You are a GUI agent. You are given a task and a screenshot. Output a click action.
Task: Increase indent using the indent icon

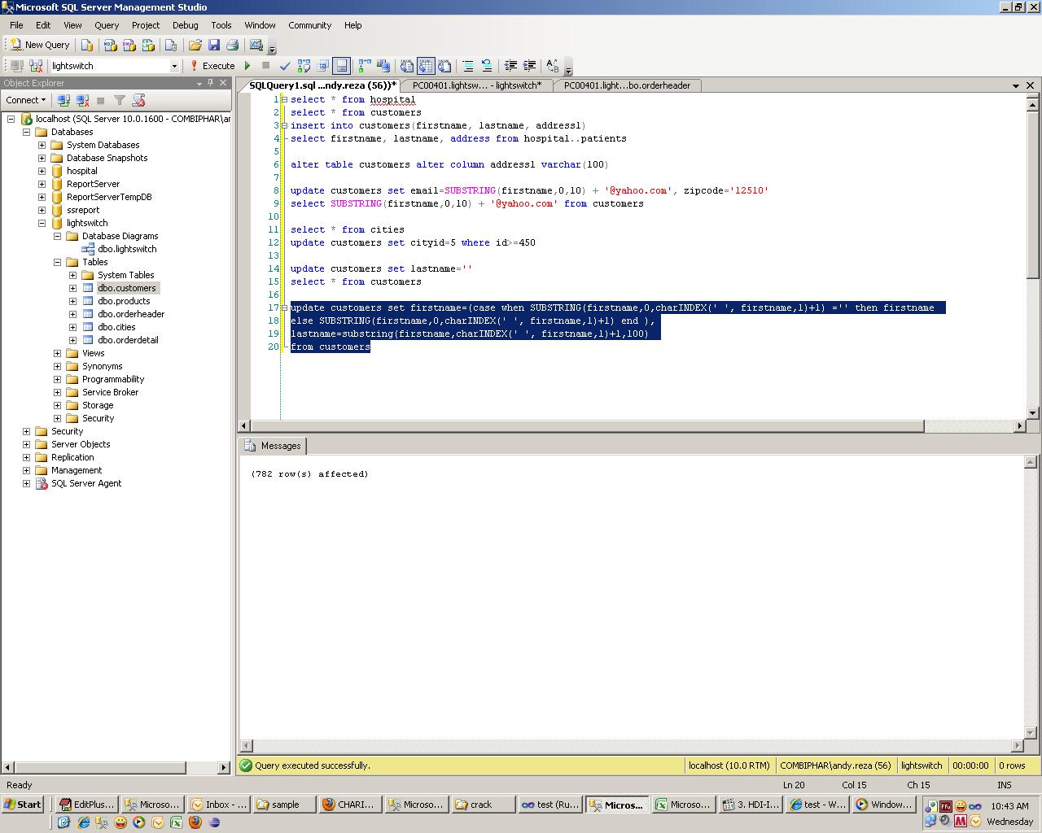[529, 66]
